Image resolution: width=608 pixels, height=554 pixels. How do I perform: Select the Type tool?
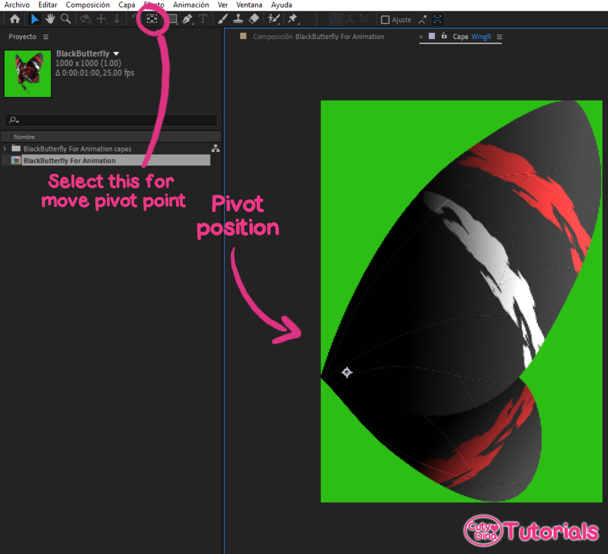203,19
